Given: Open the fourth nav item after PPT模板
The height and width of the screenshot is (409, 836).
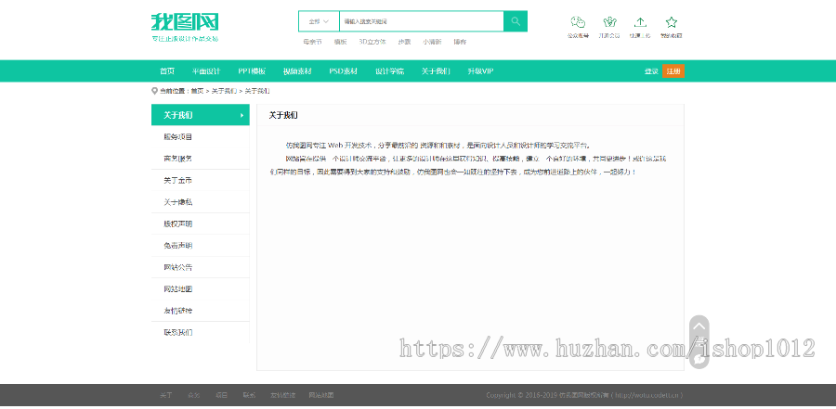Looking at the screenshot, I should 297,71.
